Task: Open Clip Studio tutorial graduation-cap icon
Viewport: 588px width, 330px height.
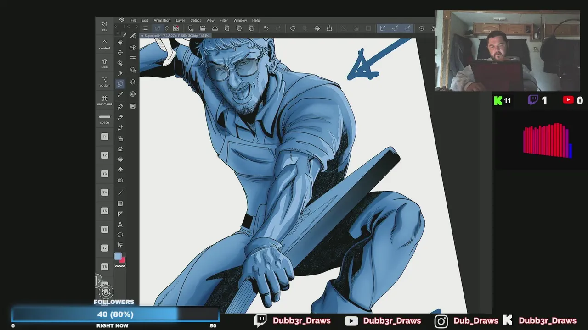Action: click(x=422, y=28)
